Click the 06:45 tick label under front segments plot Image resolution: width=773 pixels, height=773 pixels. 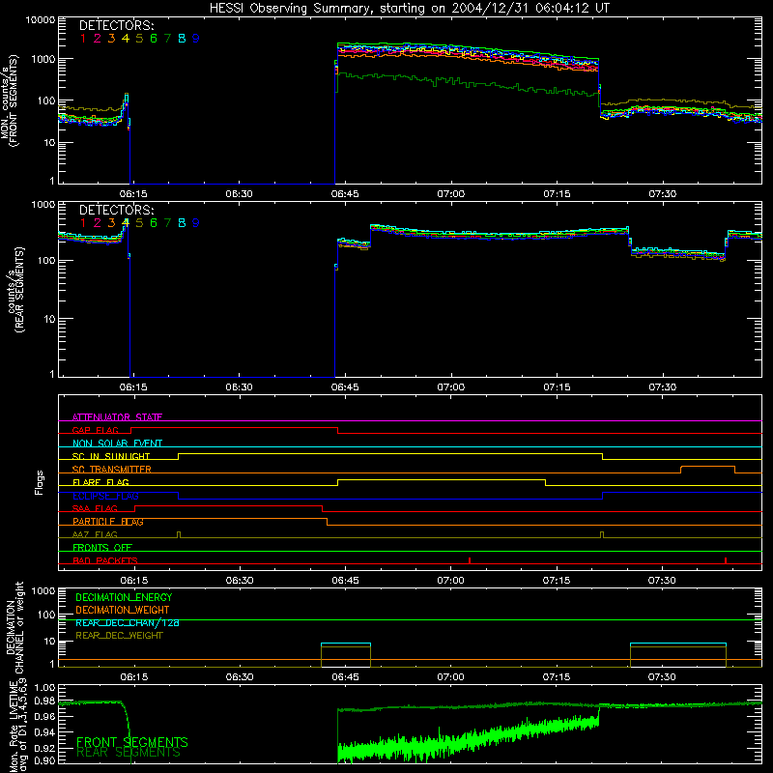(x=345, y=194)
